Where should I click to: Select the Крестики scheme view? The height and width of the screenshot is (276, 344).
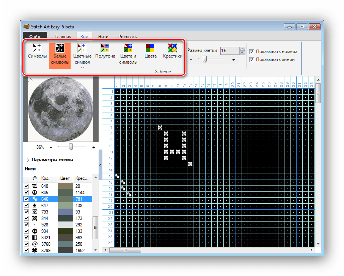click(x=173, y=48)
